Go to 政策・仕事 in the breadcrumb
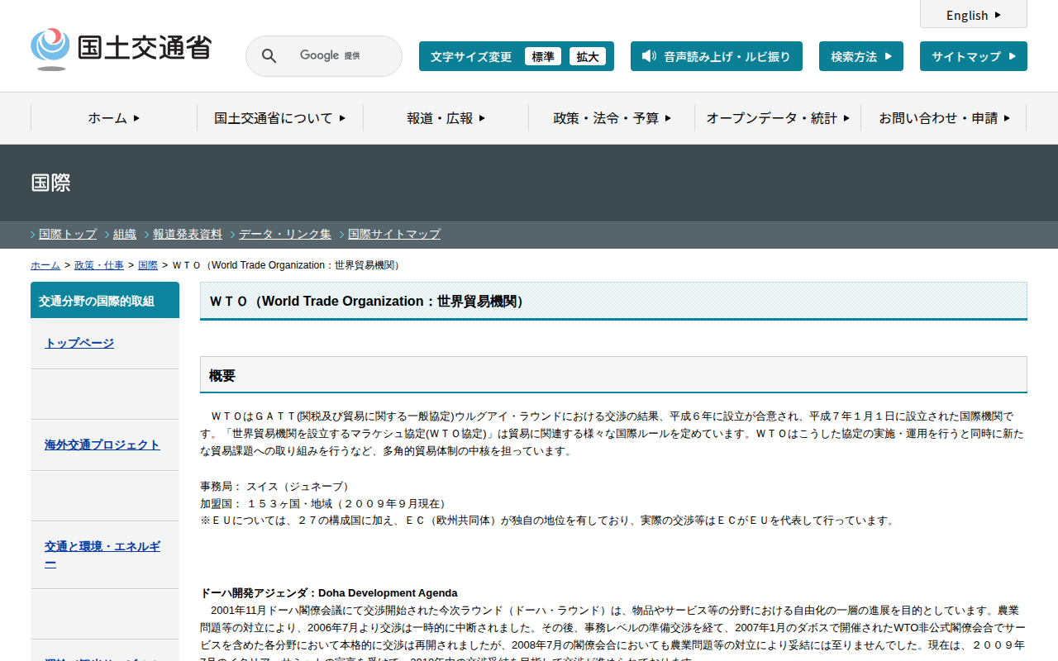 [x=99, y=265]
